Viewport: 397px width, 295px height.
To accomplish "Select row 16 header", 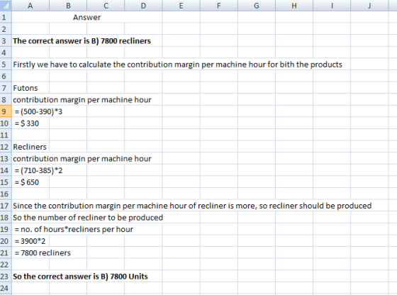I will [6, 194].
